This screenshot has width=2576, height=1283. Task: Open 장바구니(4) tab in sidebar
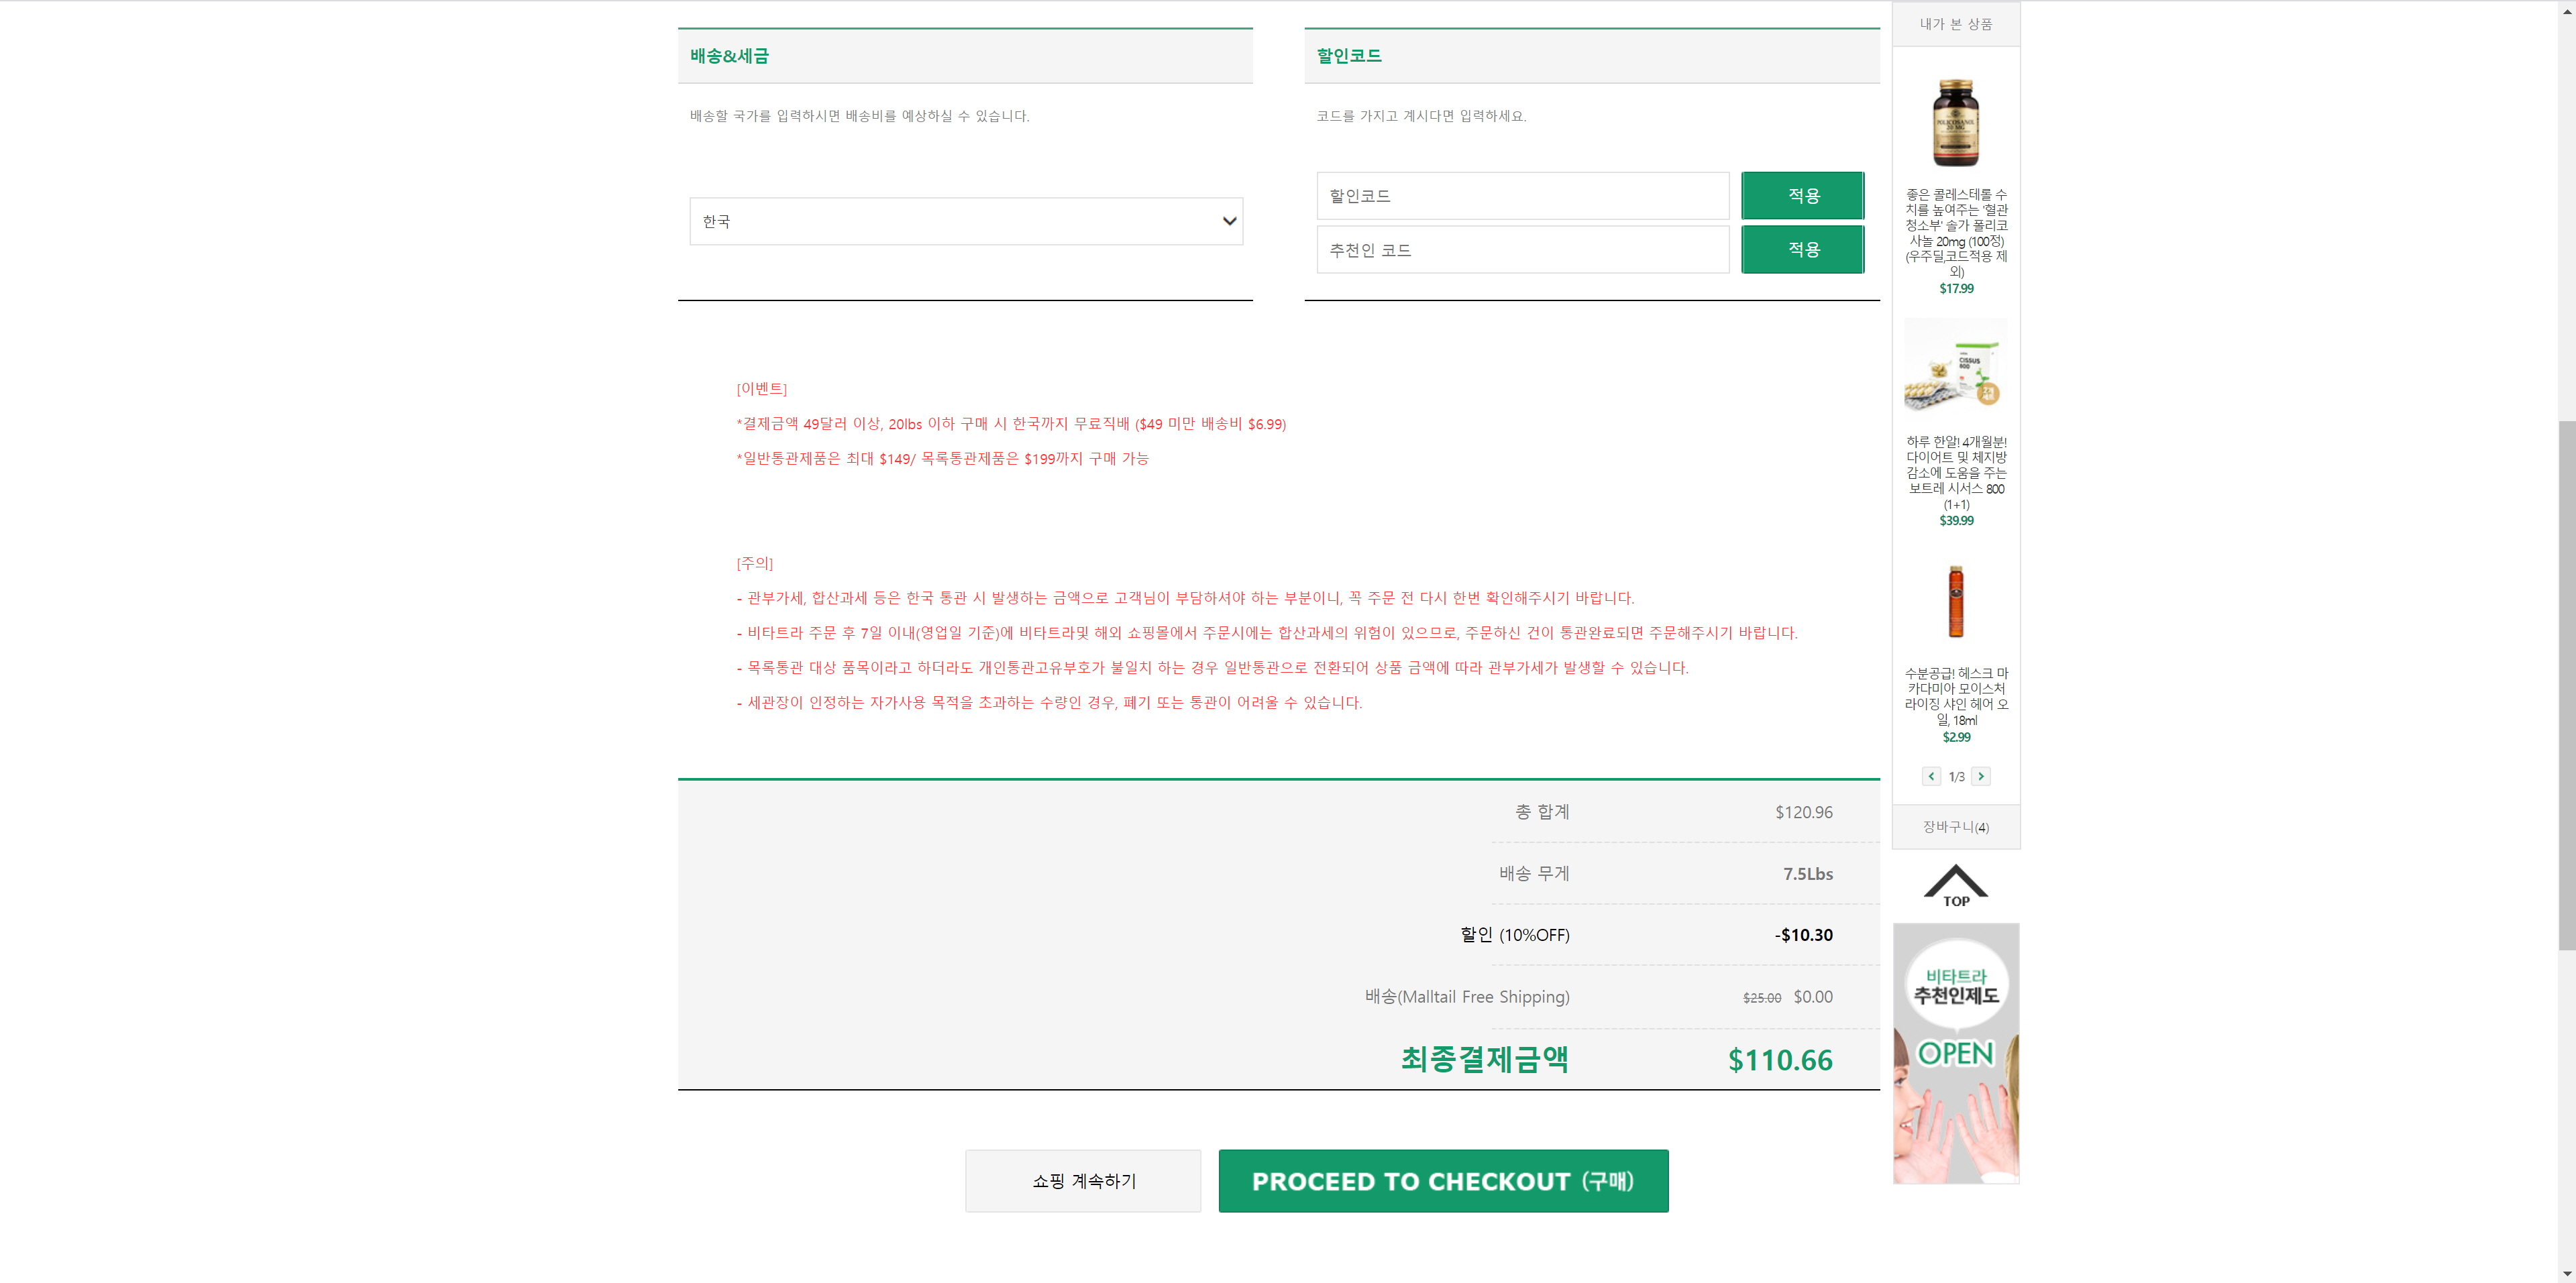tap(1955, 827)
